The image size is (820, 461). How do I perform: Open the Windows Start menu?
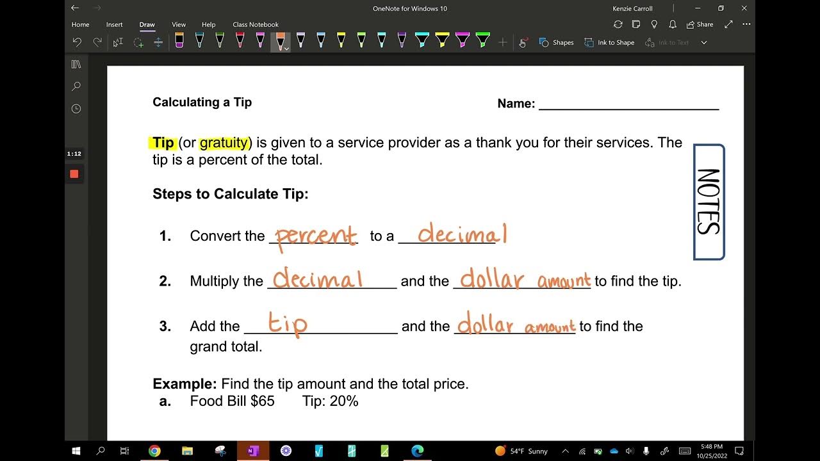(76, 451)
